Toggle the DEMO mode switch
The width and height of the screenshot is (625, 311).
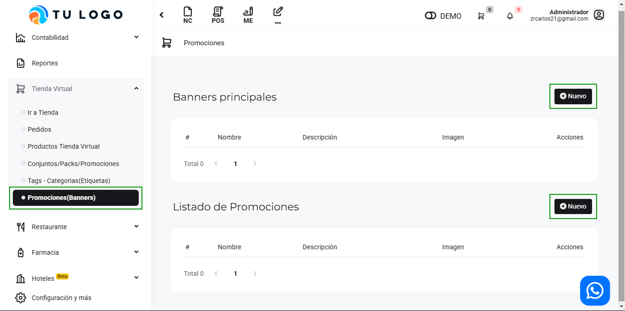(x=430, y=16)
